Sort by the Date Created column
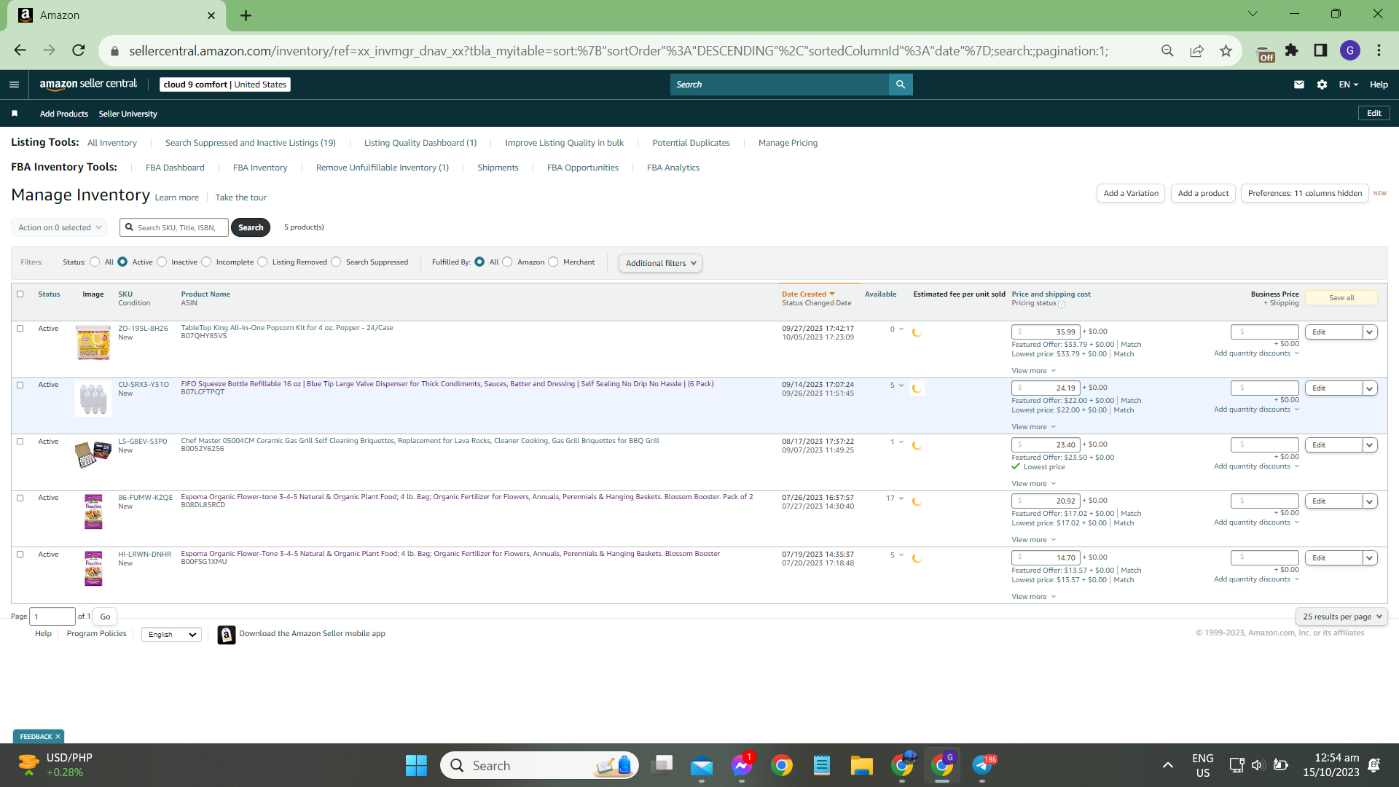Viewport: 1399px width, 787px height. (808, 294)
